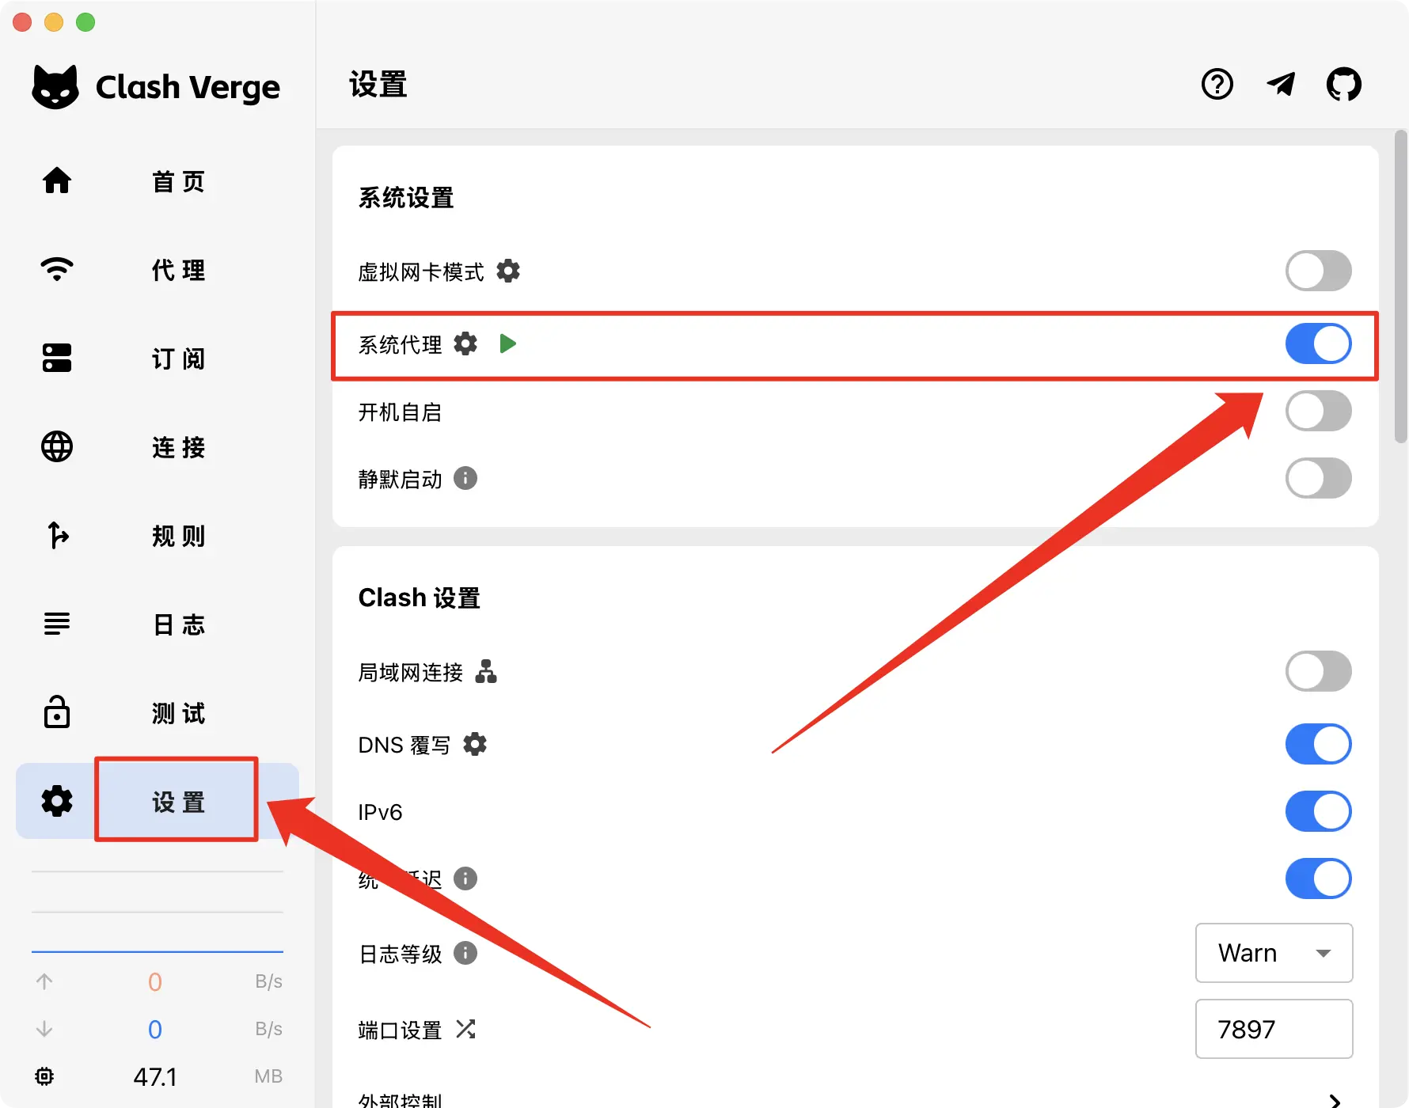The width and height of the screenshot is (1409, 1108).
Task: Toggle the switch above the Warn dropdown
Action: click(1319, 878)
